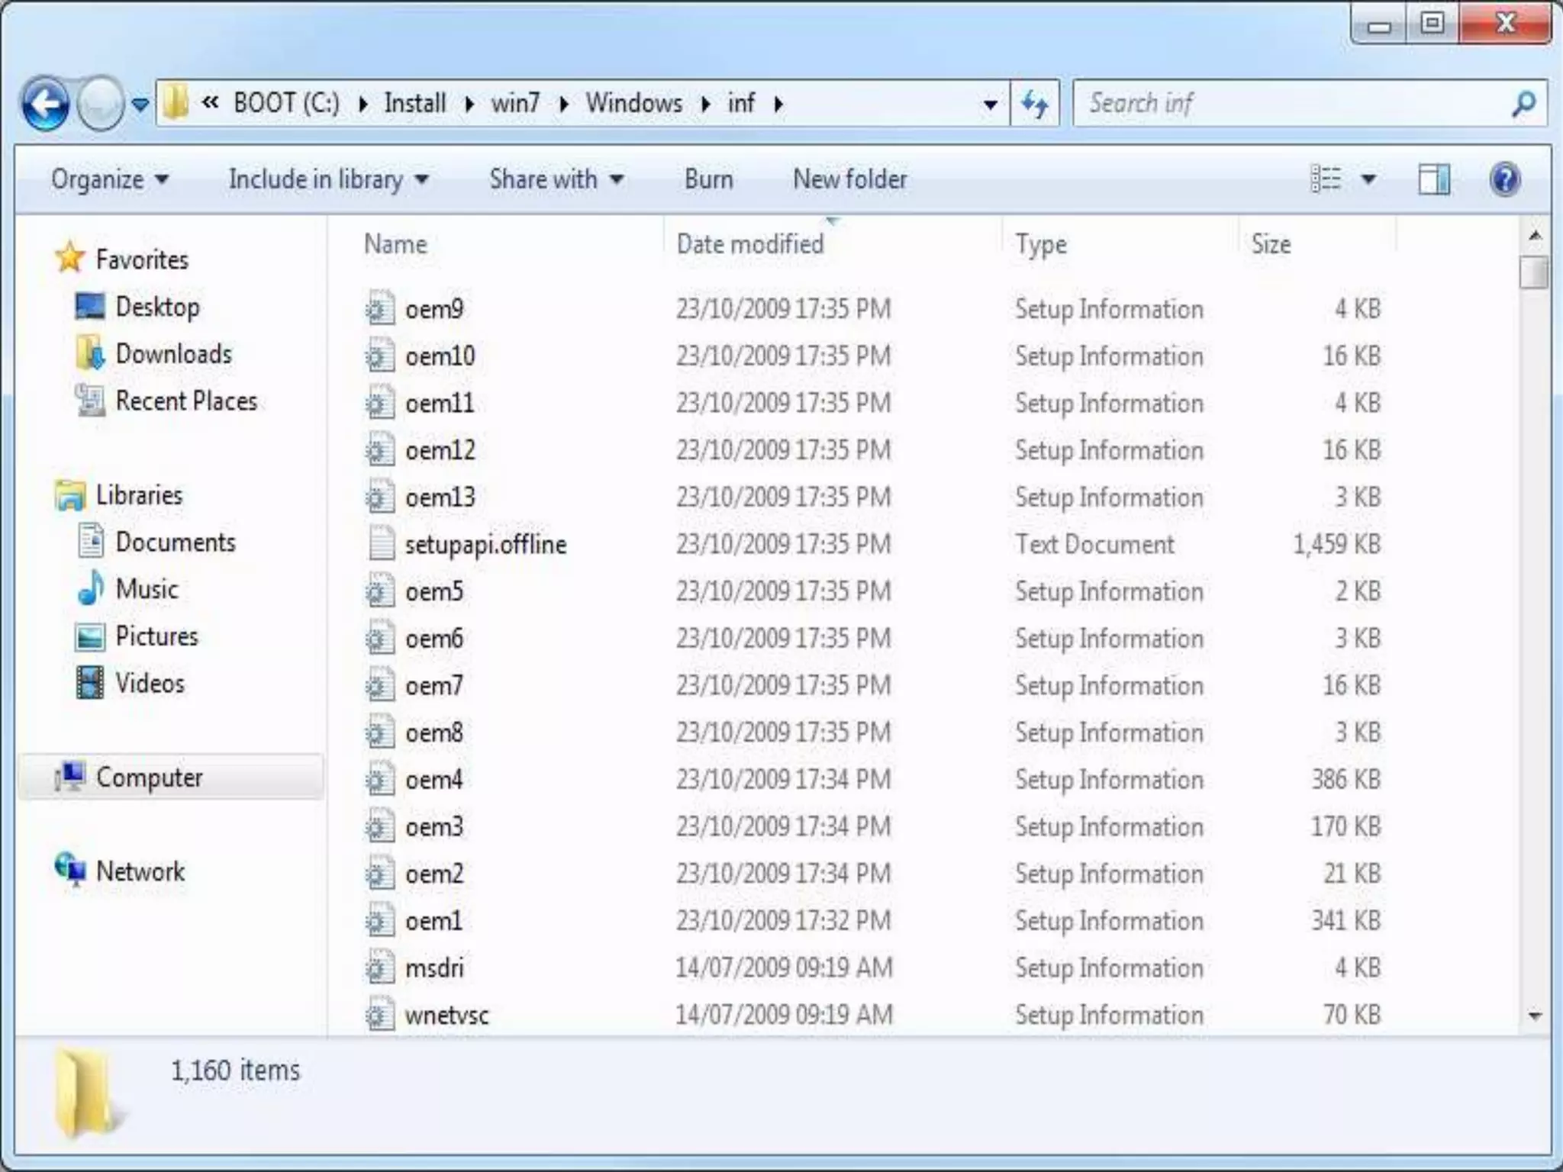Open the Organize dropdown menu
Screen dimensions: 1563x1172
pos(109,180)
